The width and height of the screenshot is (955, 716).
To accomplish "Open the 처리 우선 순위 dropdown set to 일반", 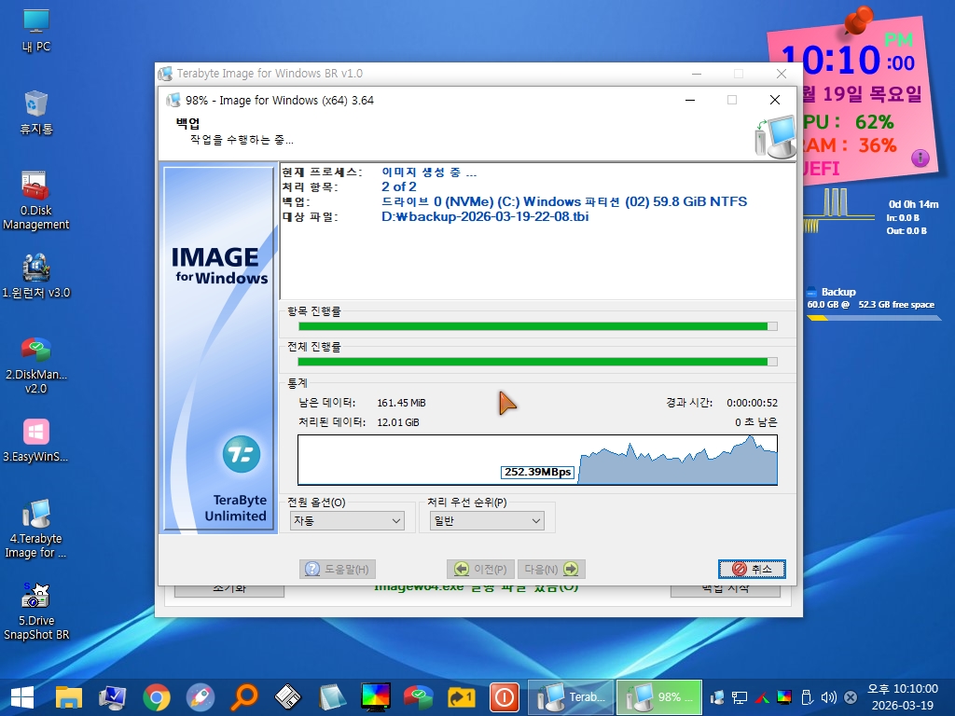I will point(487,520).
